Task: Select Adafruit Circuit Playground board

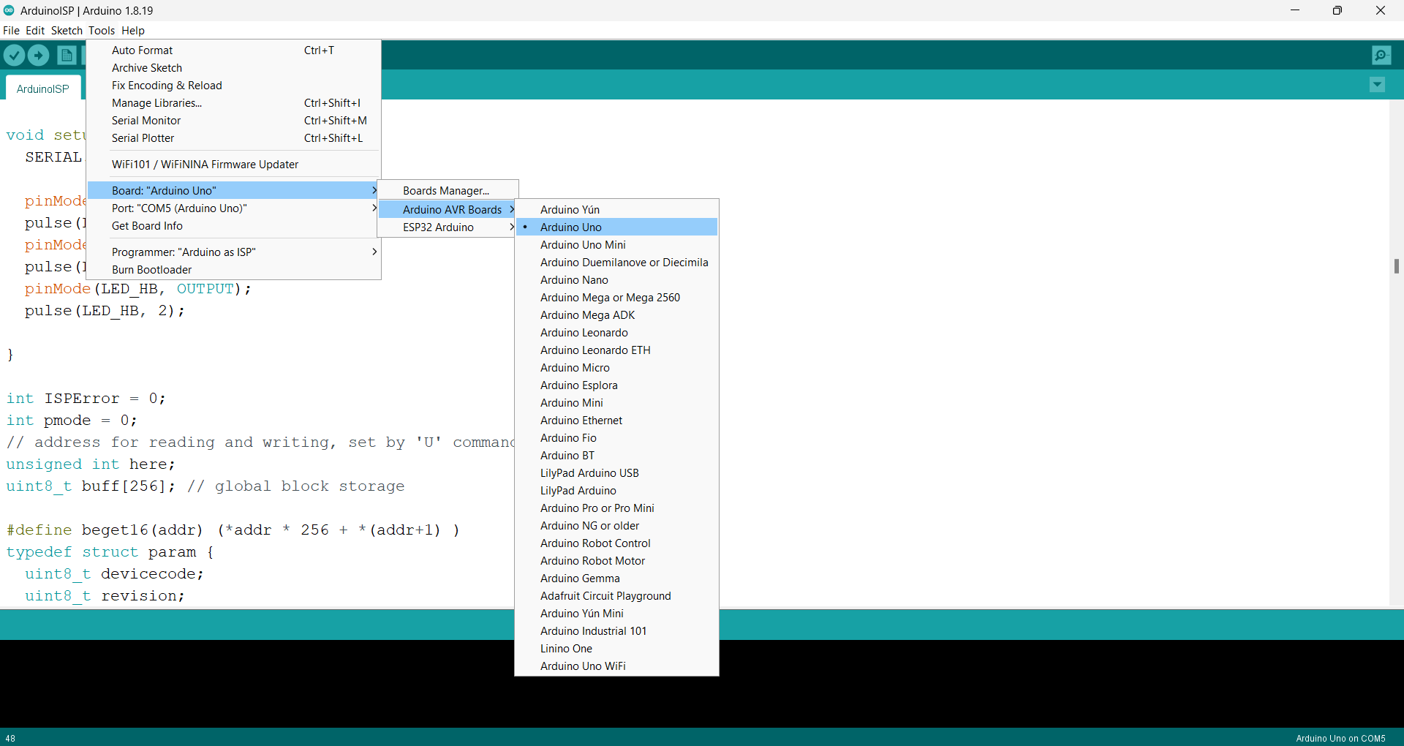Action: click(x=616, y=596)
